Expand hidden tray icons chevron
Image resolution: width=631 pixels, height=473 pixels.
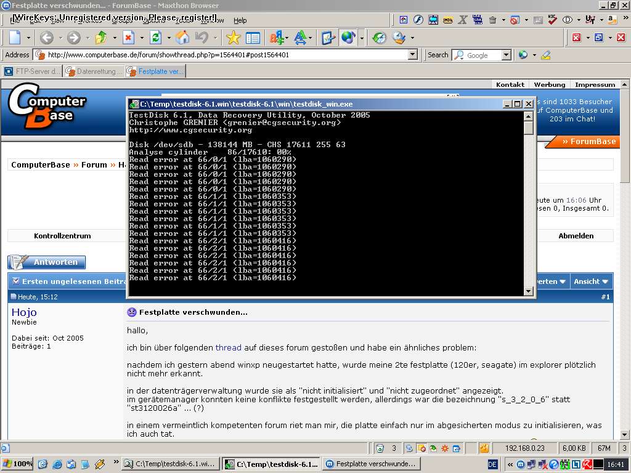[x=510, y=464]
